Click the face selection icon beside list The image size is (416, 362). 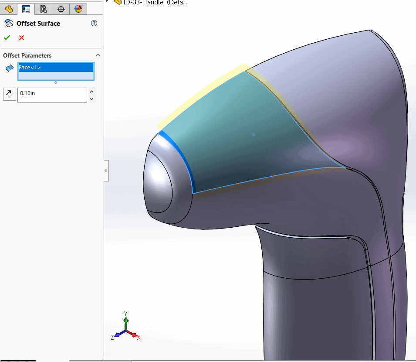pos(10,68)
